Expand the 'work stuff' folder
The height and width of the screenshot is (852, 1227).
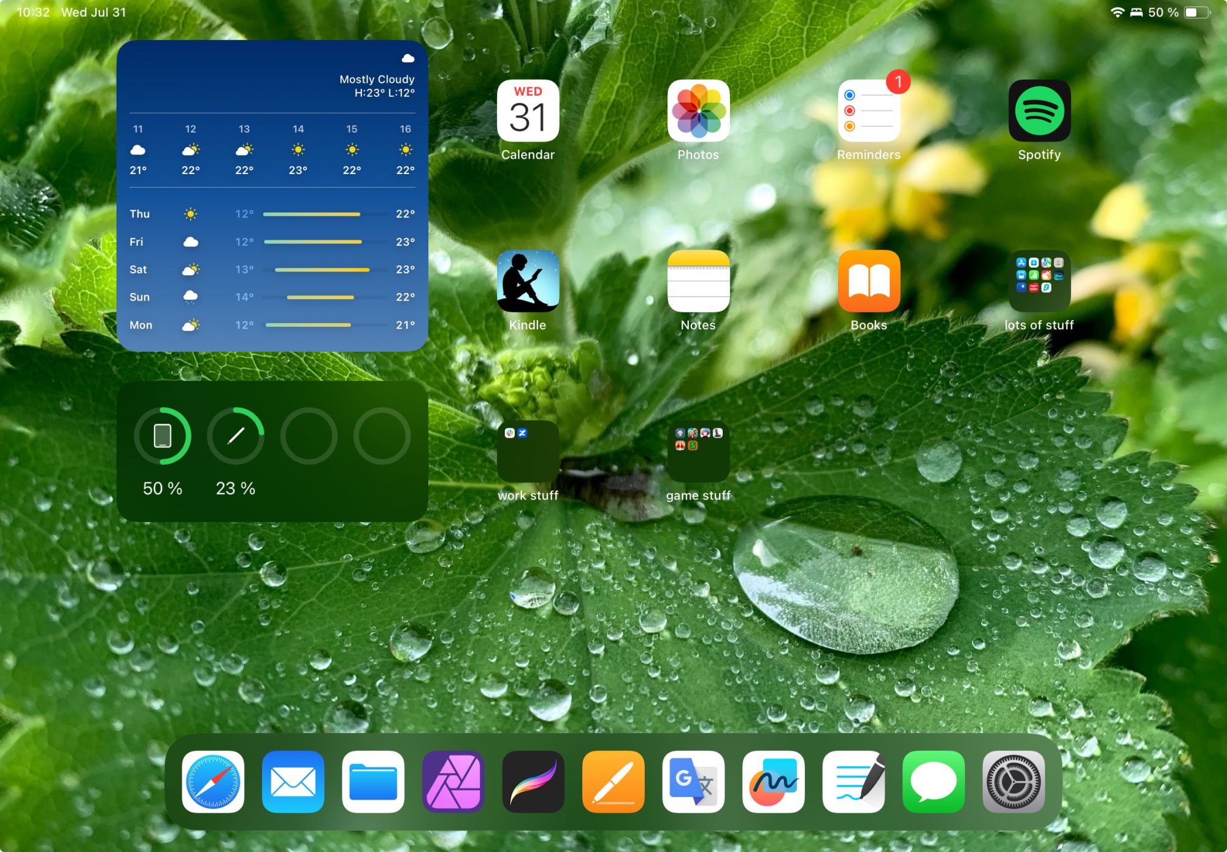pos(528,452)
